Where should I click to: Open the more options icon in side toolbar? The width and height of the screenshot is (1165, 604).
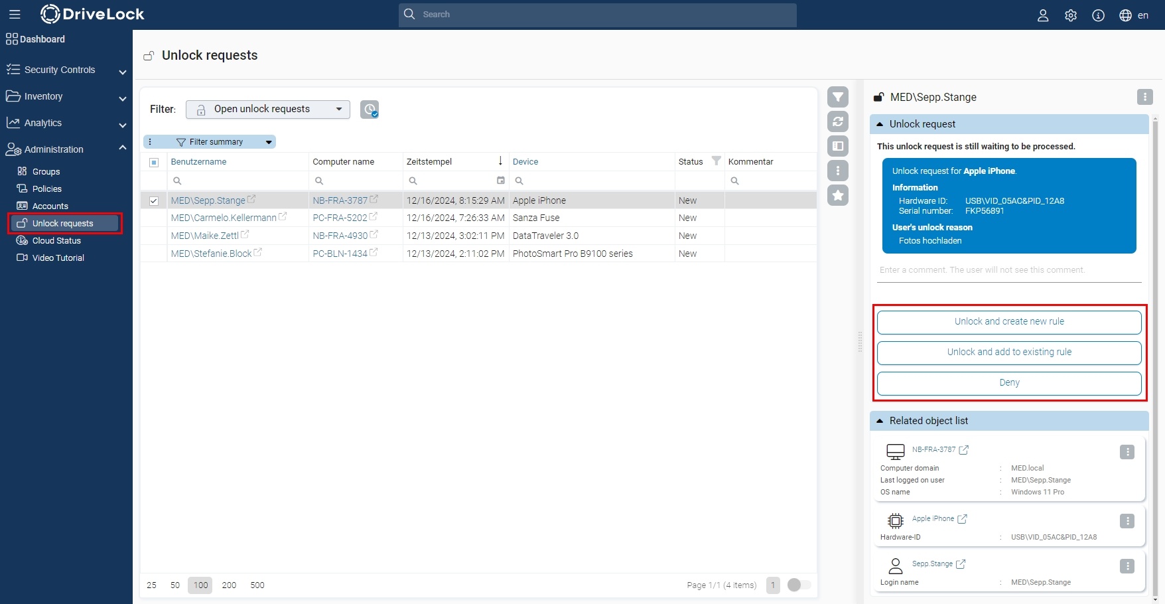(x=838, y=171)
